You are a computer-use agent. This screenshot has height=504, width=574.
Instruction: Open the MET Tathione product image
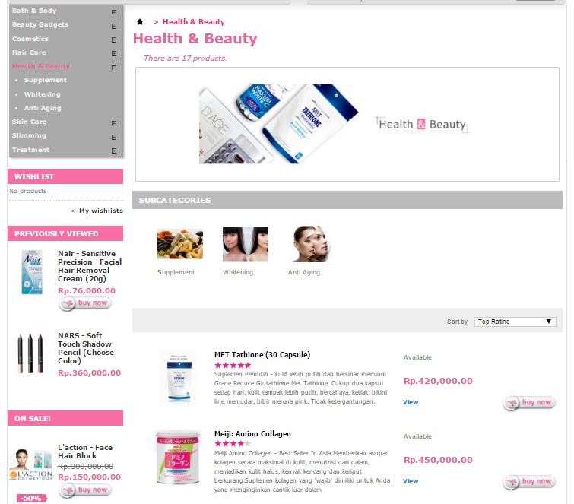pyautogui.click(x=179, y=379)
